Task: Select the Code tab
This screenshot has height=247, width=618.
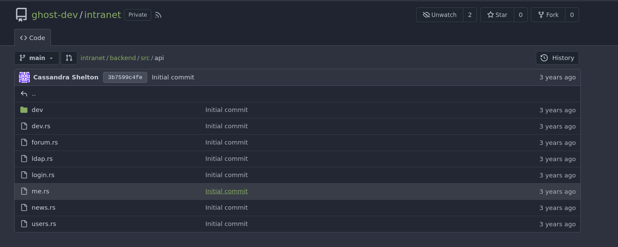Action: coord(33,38)
